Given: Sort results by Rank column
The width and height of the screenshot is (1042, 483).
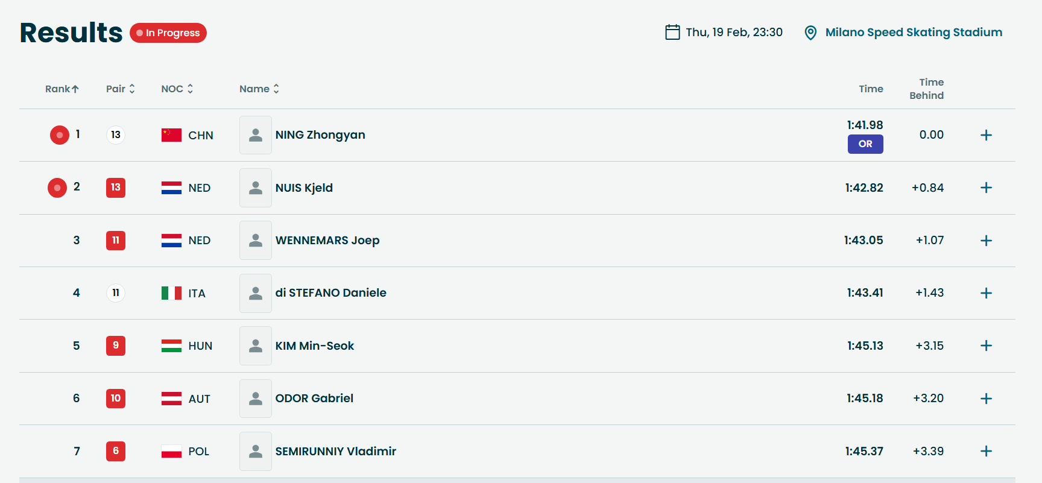Looking at the screenshot, I should [x=62, y=89].
